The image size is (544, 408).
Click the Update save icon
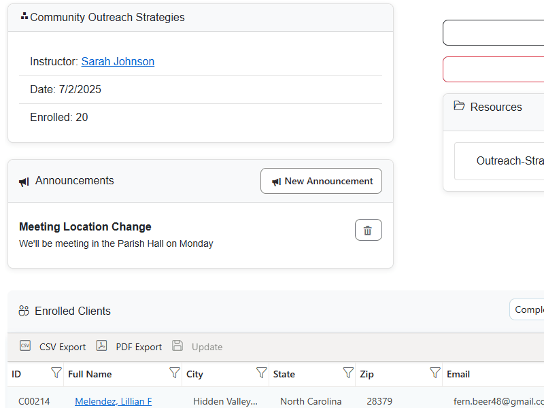click(177, 346)
